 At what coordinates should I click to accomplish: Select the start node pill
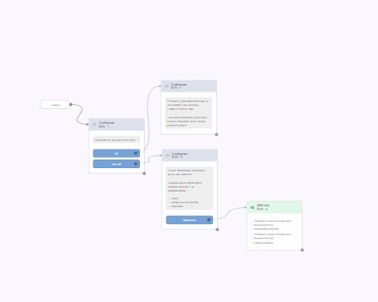coord(55,104)
